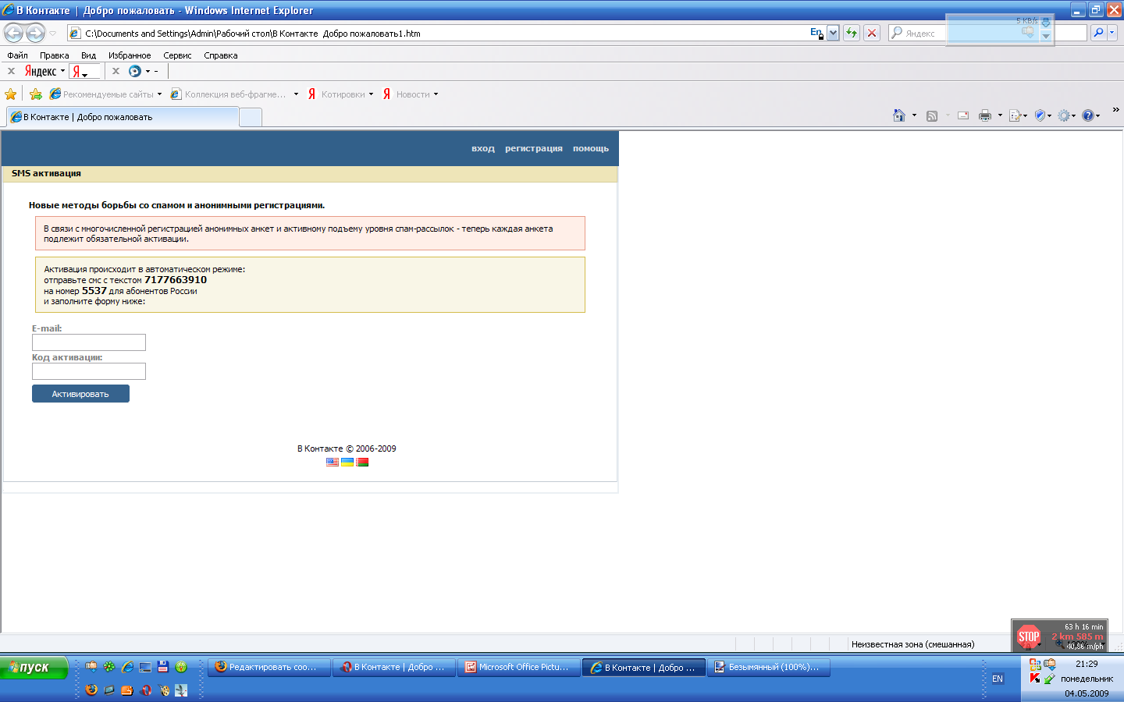Viewport: 1124px width, 702px height.
Task: Click the Яндекс search box
Action: coord(987,33)
